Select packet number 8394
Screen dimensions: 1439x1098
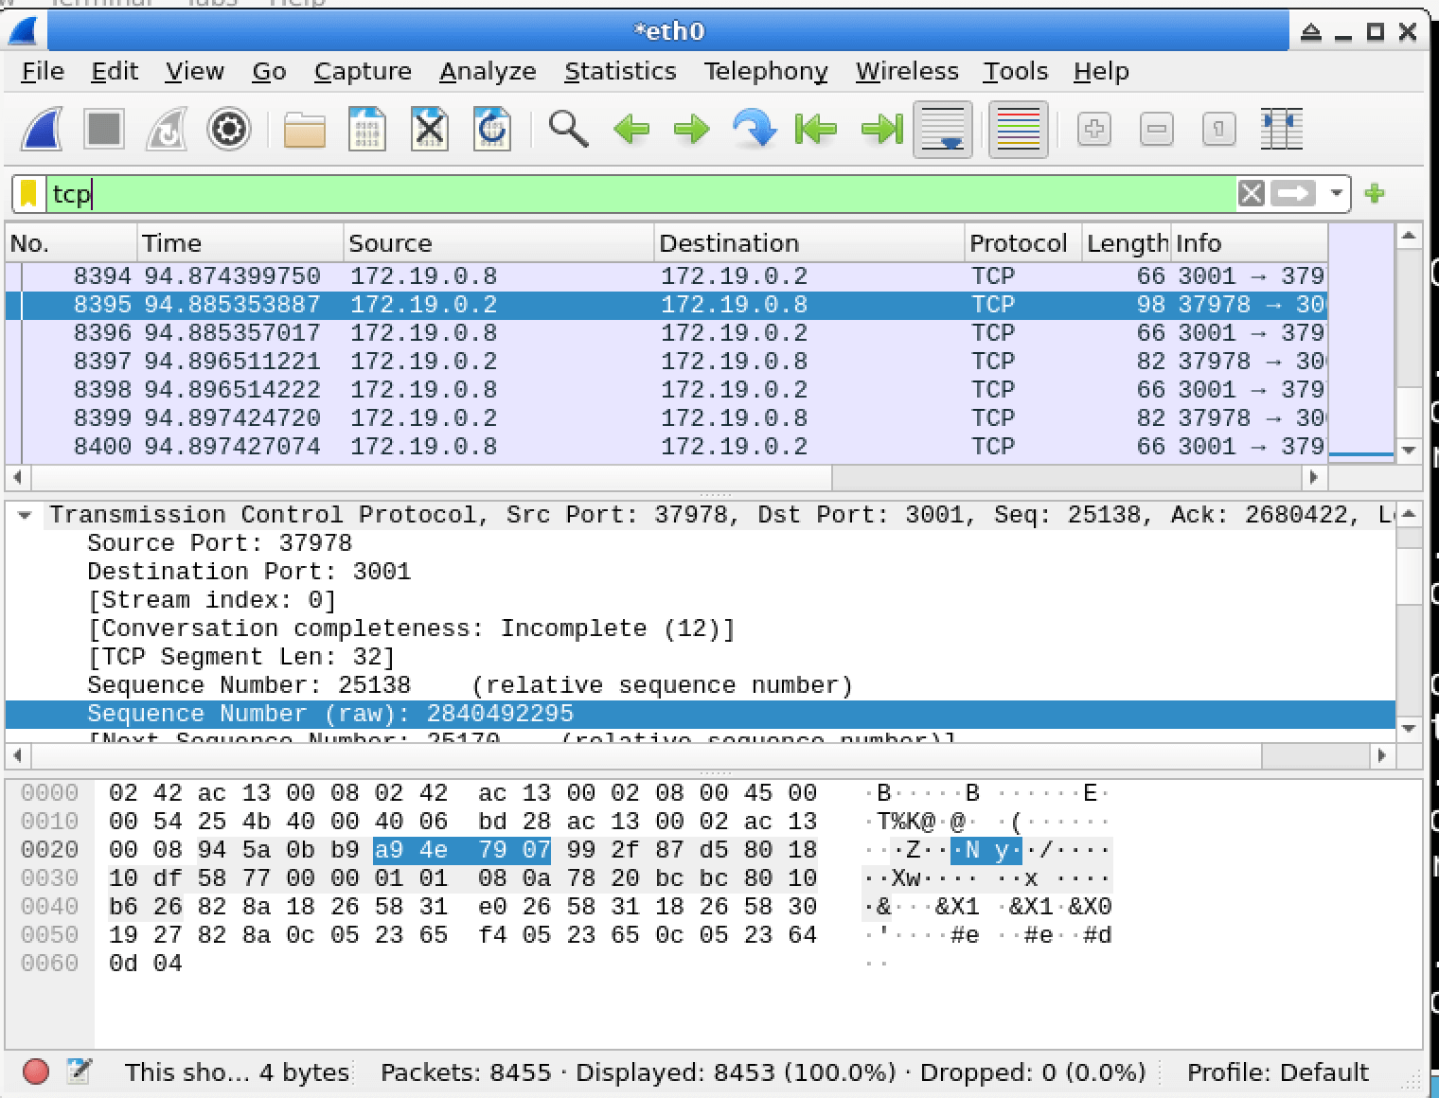click(x=666, y=276)
